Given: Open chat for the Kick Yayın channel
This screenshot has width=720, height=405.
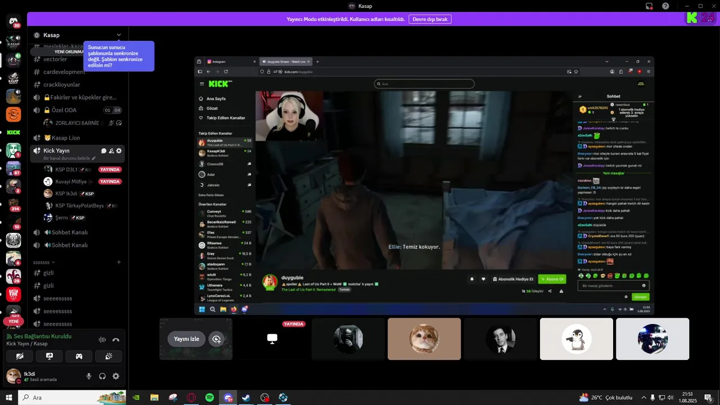Looking at the screenshot, I should pyautogui.click(x=103, y=151).
